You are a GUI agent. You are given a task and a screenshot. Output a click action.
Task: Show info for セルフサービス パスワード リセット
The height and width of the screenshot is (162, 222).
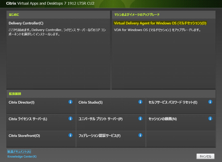click(x=210, y=102)
